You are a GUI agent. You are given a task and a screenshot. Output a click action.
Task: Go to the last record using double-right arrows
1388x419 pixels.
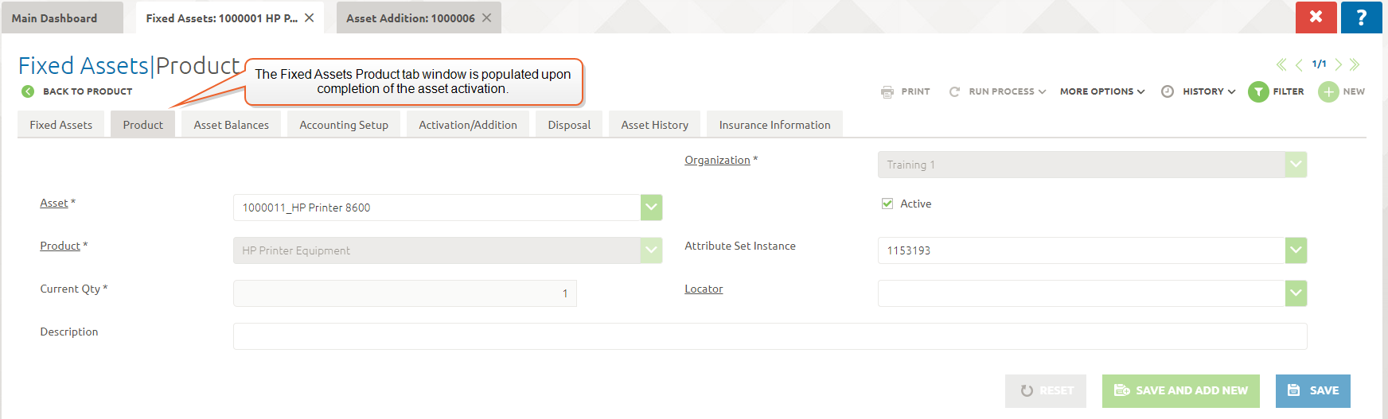(x=1355, y=64)
